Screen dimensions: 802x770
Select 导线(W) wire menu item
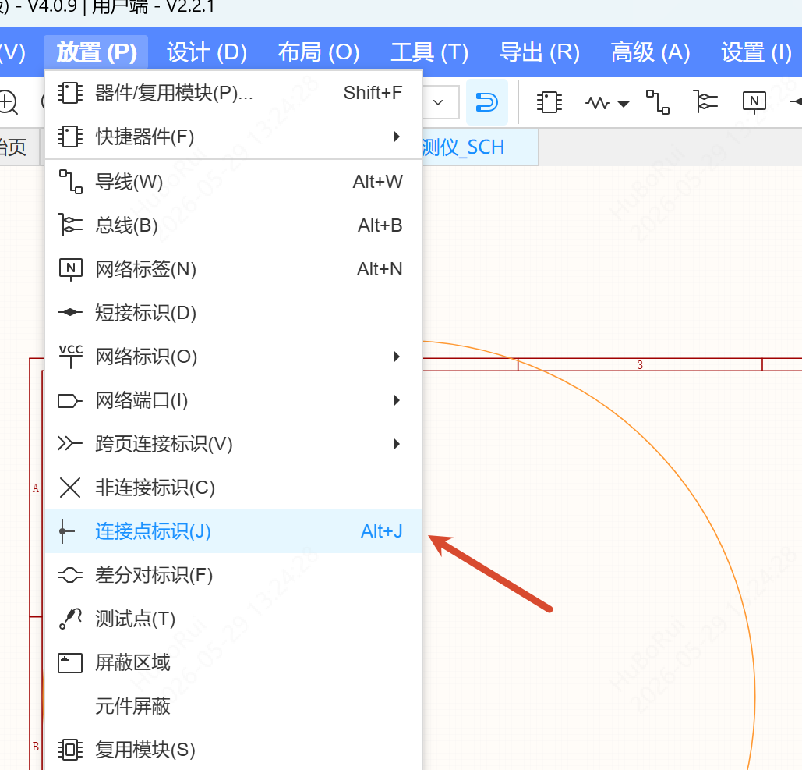233,182
